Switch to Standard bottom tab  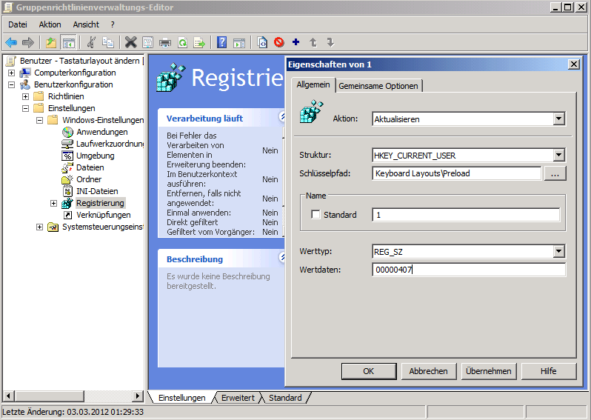(285, 398)
